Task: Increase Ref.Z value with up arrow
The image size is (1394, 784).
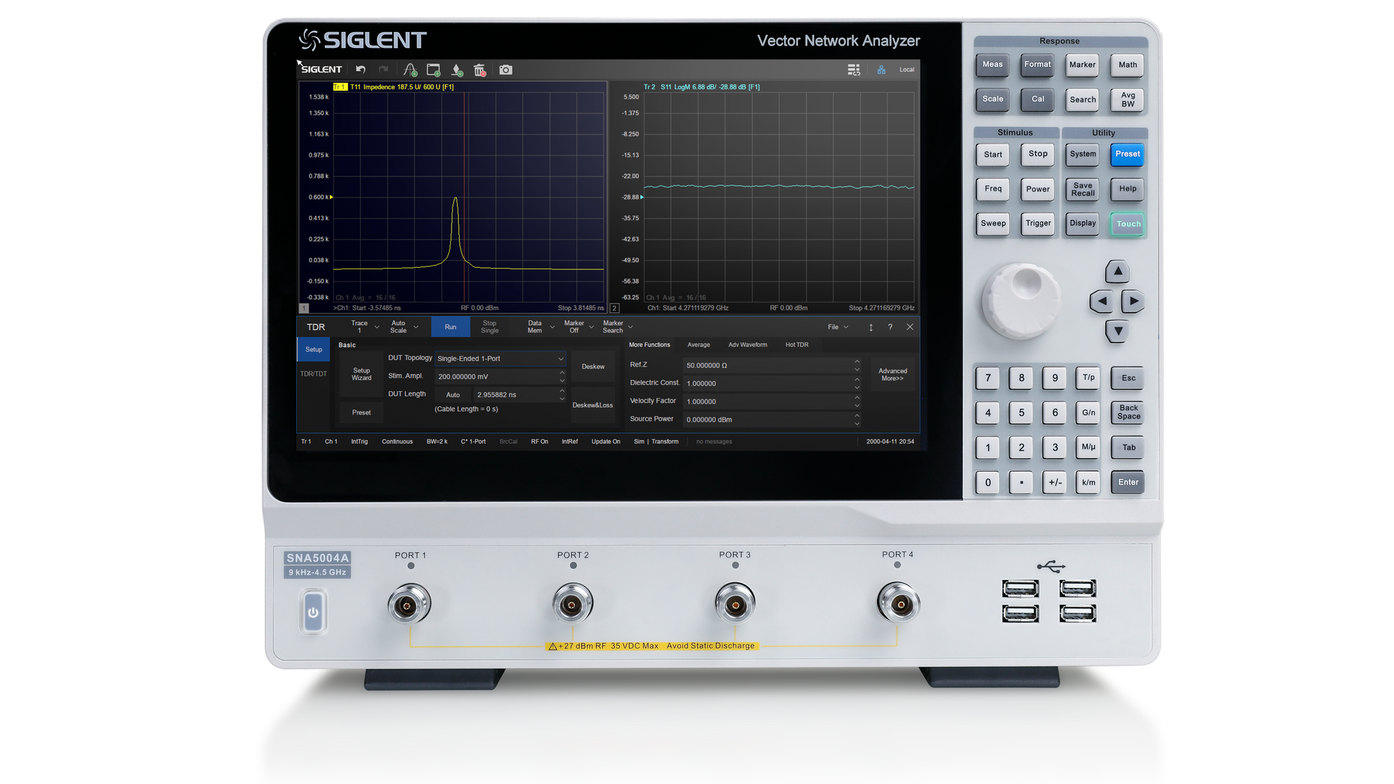Action: click(857, 362)
